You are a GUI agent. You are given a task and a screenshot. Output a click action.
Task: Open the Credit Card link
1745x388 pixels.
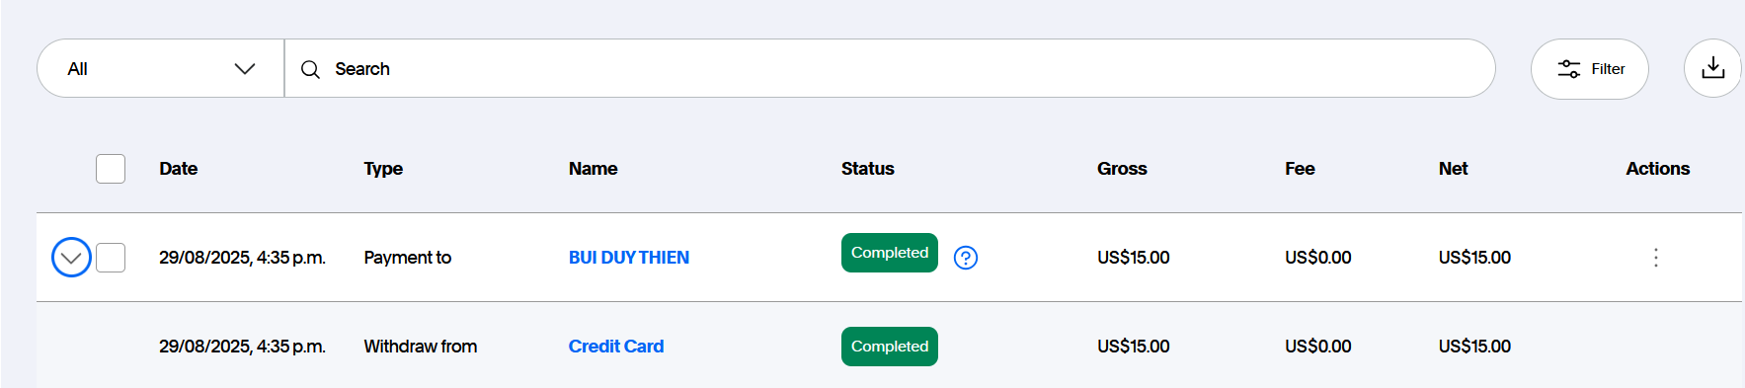point(616,347)
